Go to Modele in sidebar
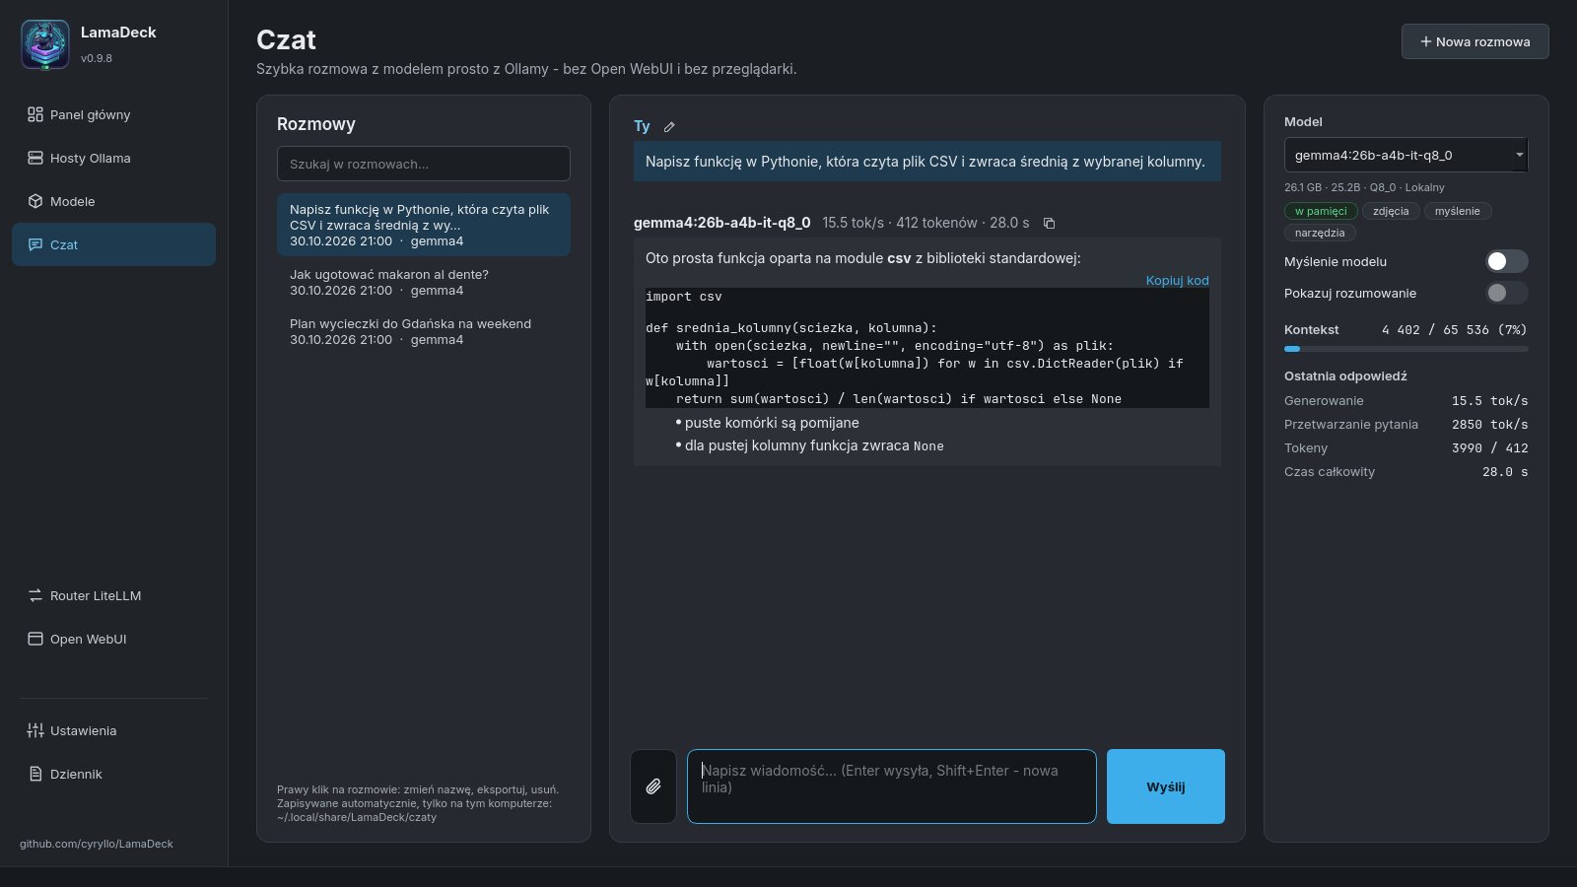 (113, 201)
